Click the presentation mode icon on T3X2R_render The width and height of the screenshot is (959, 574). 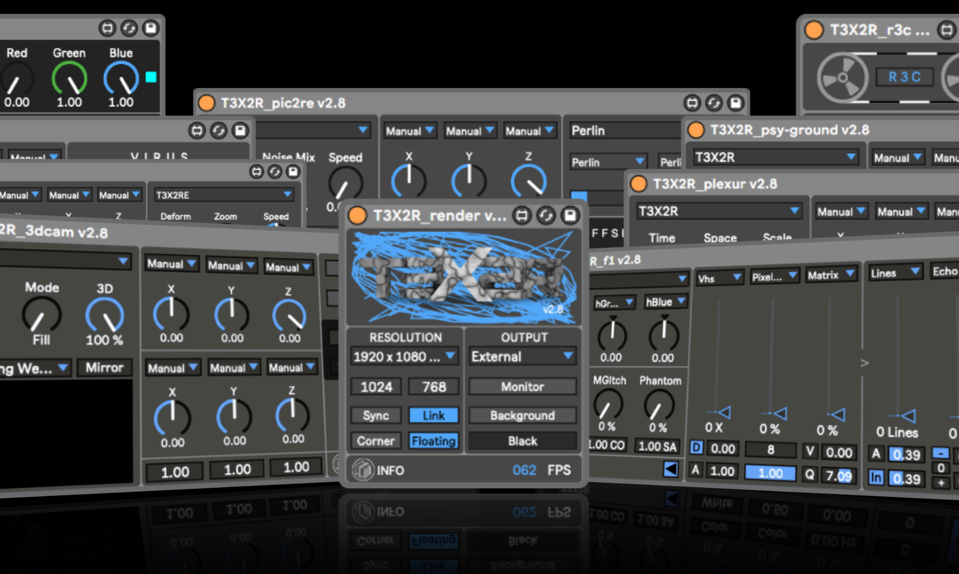pyautogui.click(x=522, y=215)
